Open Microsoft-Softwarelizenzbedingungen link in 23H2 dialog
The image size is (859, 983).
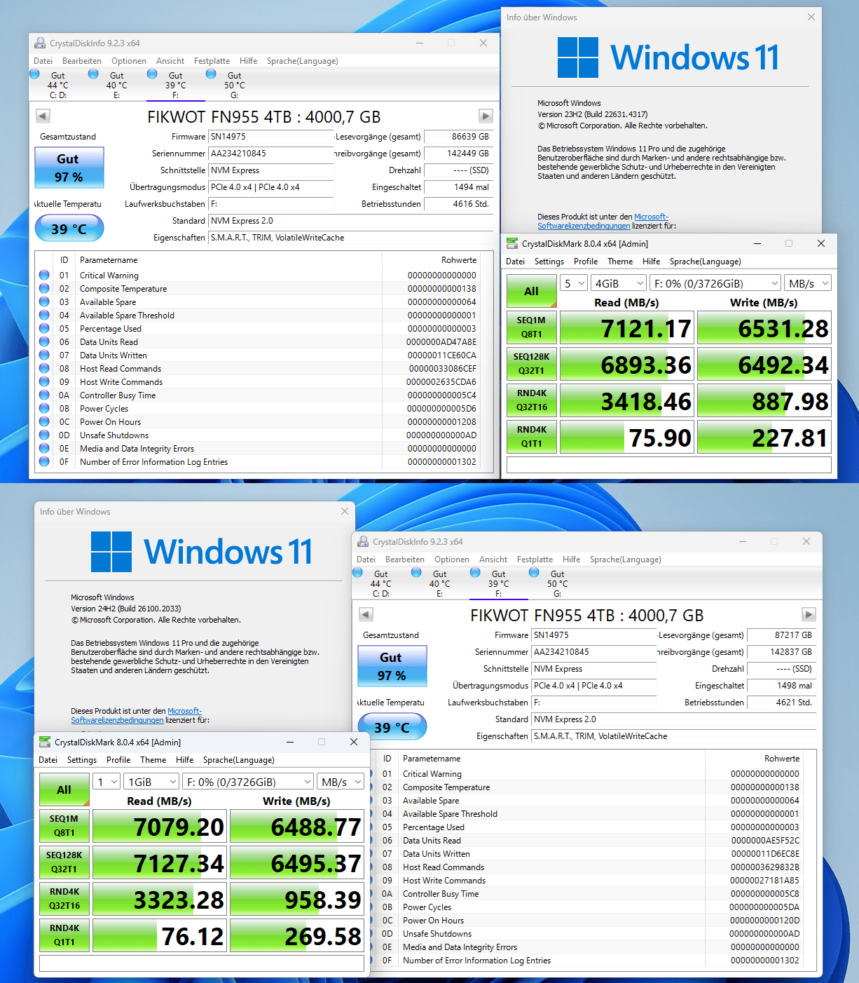[603, 222]
